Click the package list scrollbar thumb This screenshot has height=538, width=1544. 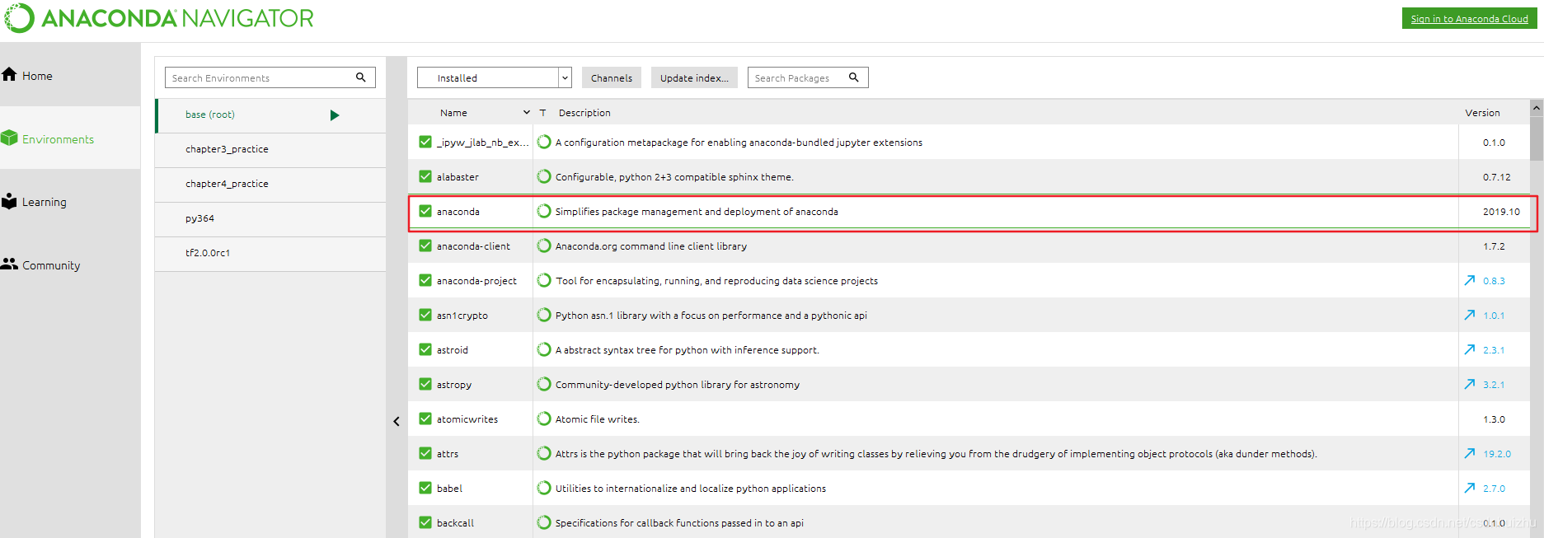click(1537, 138)
